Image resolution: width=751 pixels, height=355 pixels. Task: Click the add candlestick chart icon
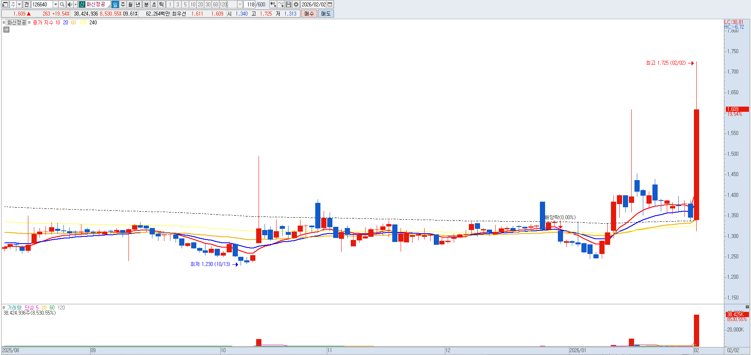(x=273, y=4)
